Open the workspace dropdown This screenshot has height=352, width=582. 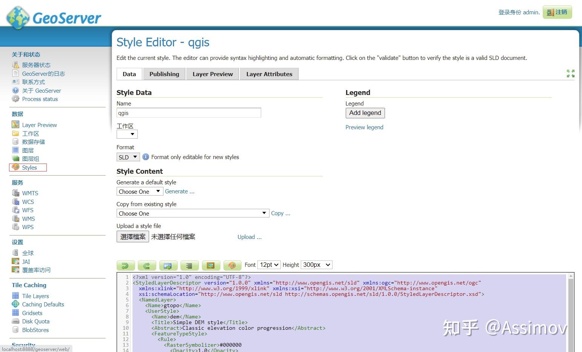pos(127,134)
